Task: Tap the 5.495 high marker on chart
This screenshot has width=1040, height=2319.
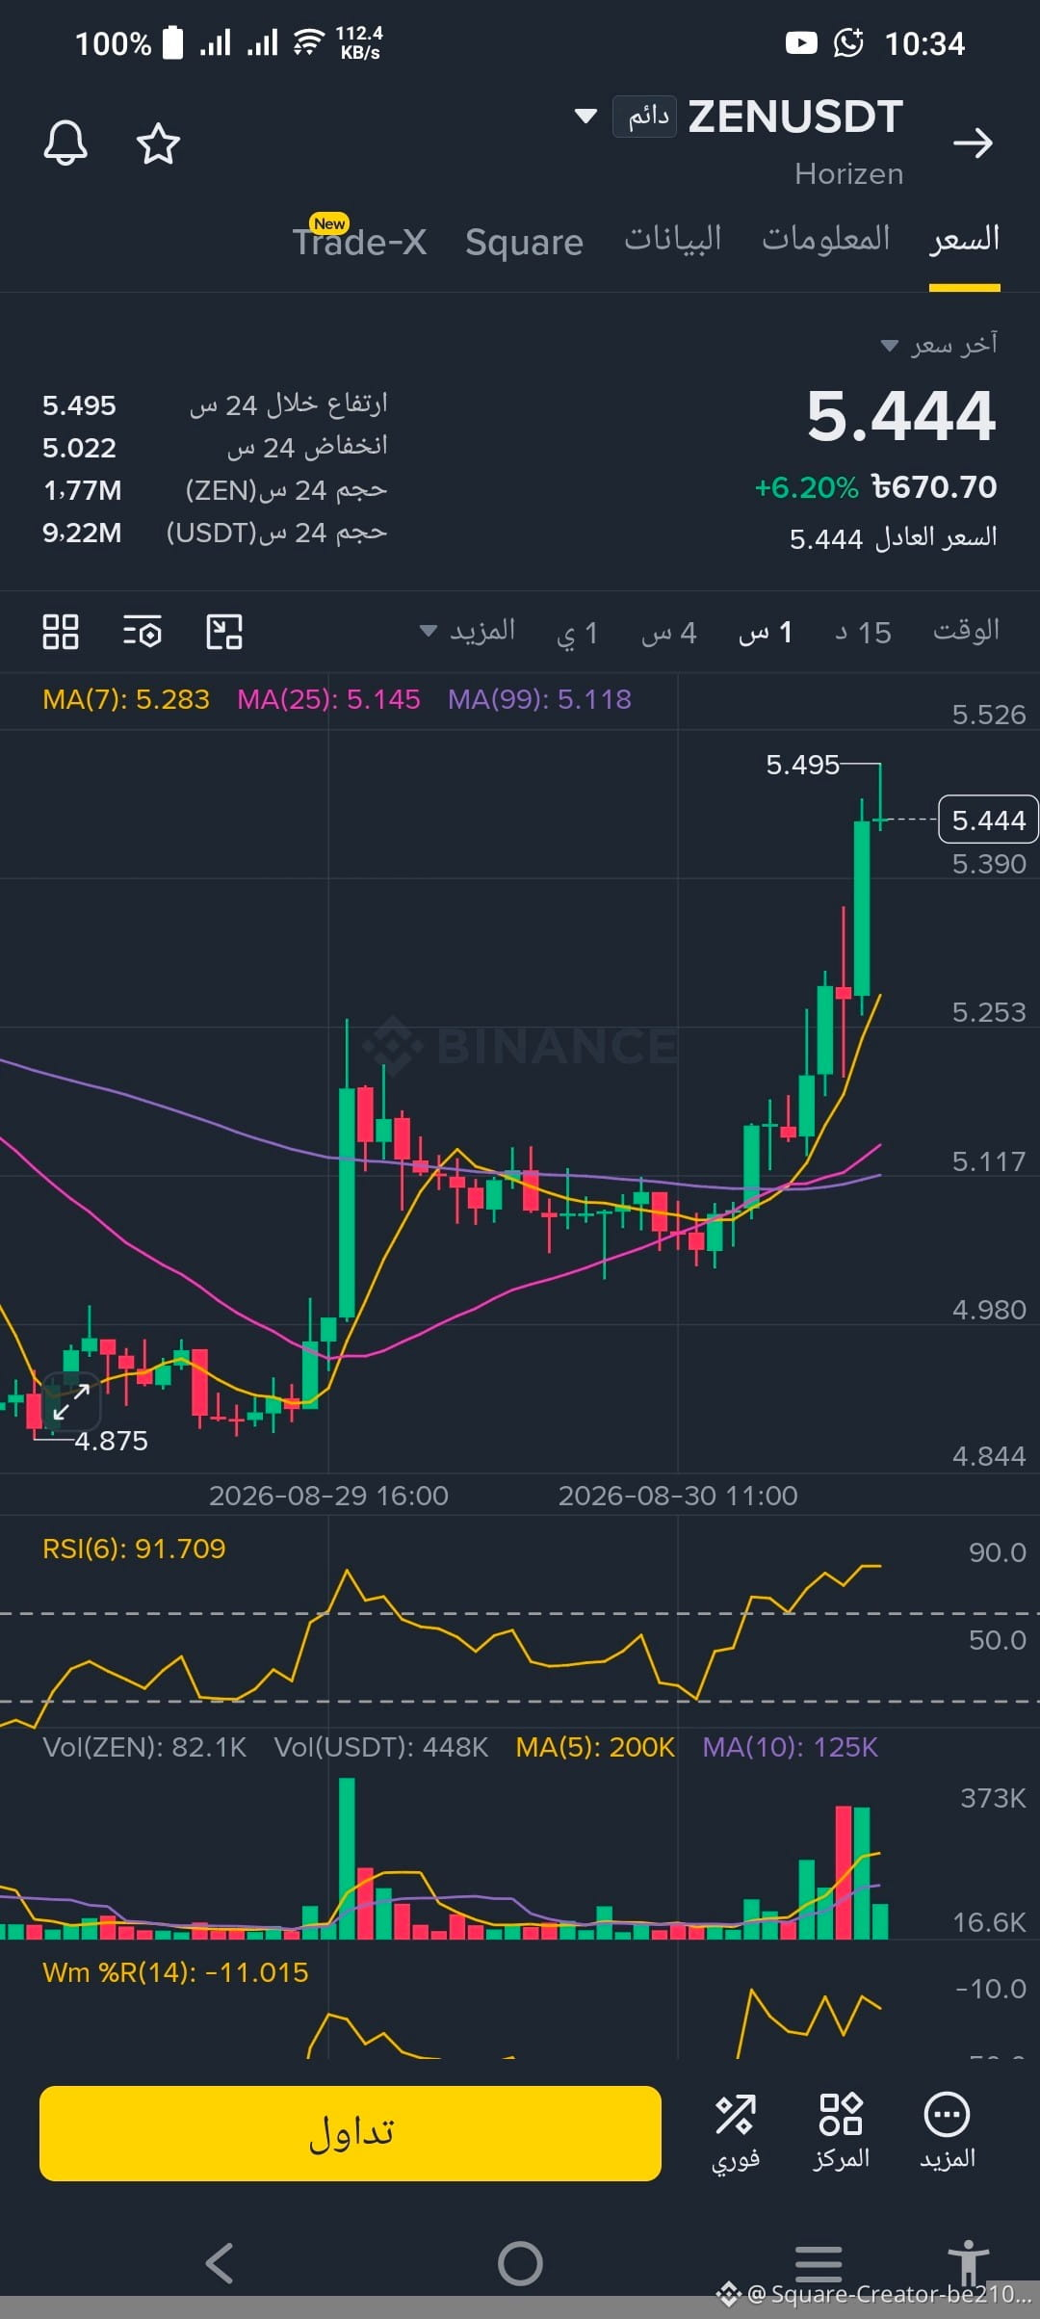Action: point(802,765)
